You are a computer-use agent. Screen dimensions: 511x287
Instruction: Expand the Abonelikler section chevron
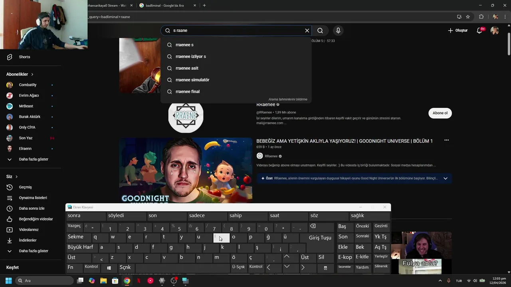tap(32, 75)
